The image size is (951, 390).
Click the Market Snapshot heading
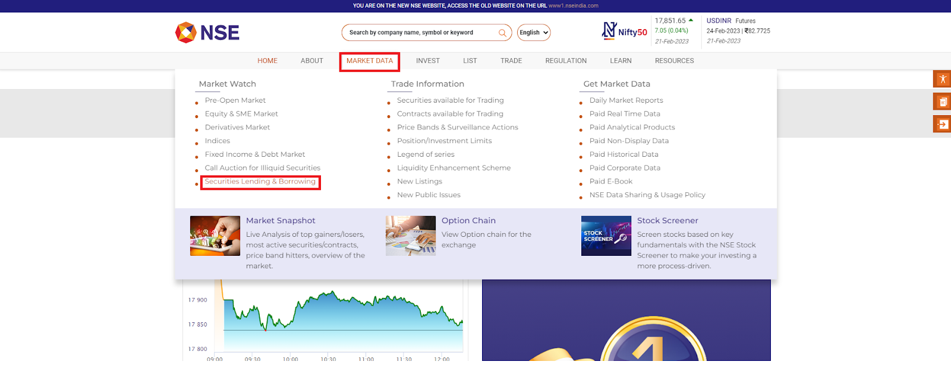pyautogui.click(x=281, y=221)
